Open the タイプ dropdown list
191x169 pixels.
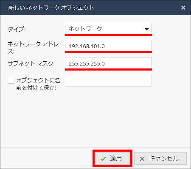[x=108, y=29]
